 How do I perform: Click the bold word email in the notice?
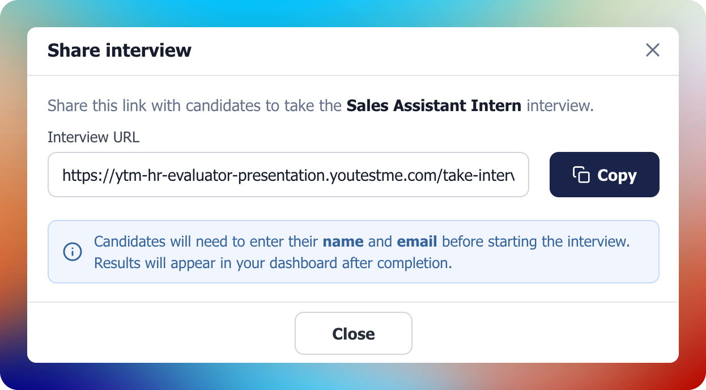point(418,241)
